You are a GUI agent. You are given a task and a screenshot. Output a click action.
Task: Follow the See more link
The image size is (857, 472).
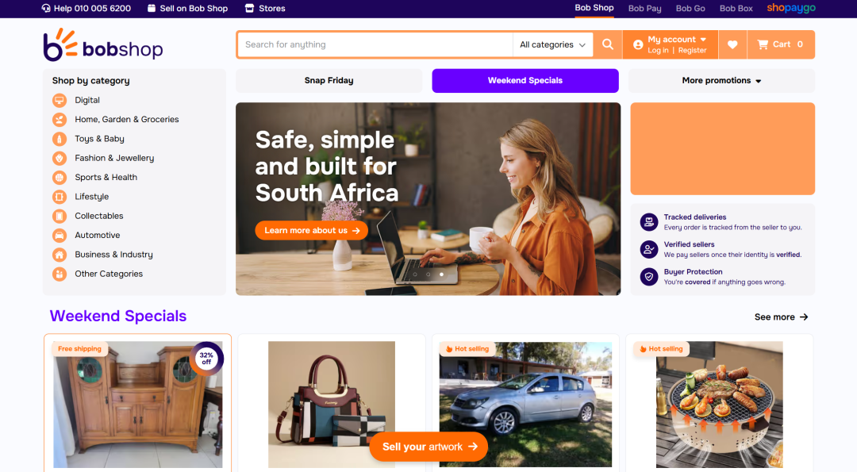(781, 317)
